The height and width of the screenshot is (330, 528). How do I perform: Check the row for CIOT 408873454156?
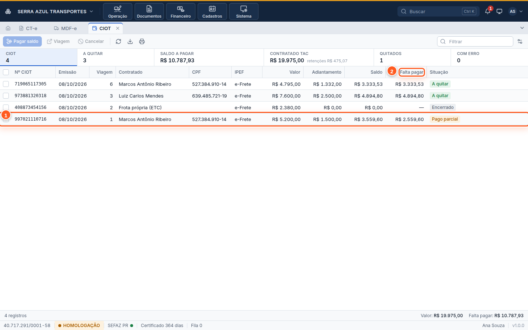(6, 107)
